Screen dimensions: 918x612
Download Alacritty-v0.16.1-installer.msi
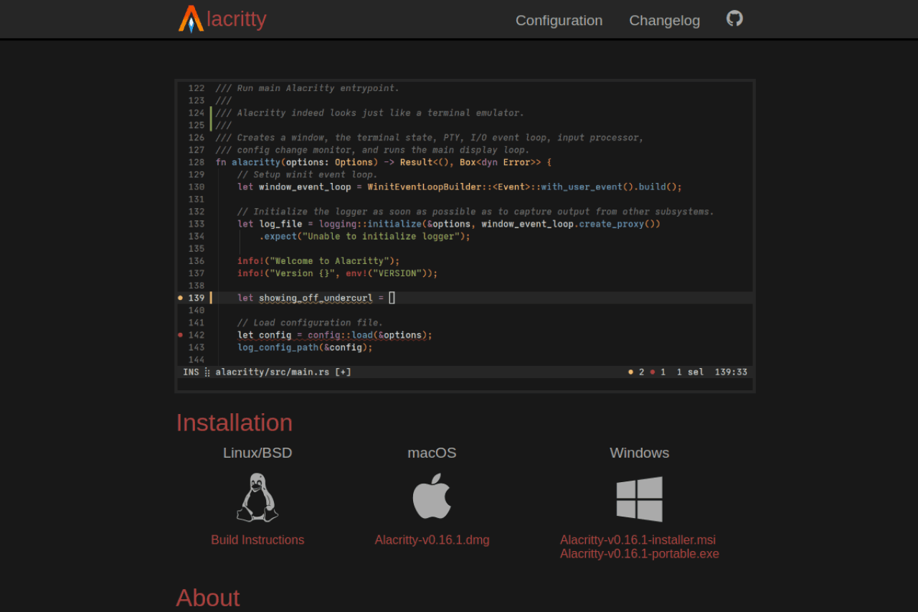[x=639, y=540]
